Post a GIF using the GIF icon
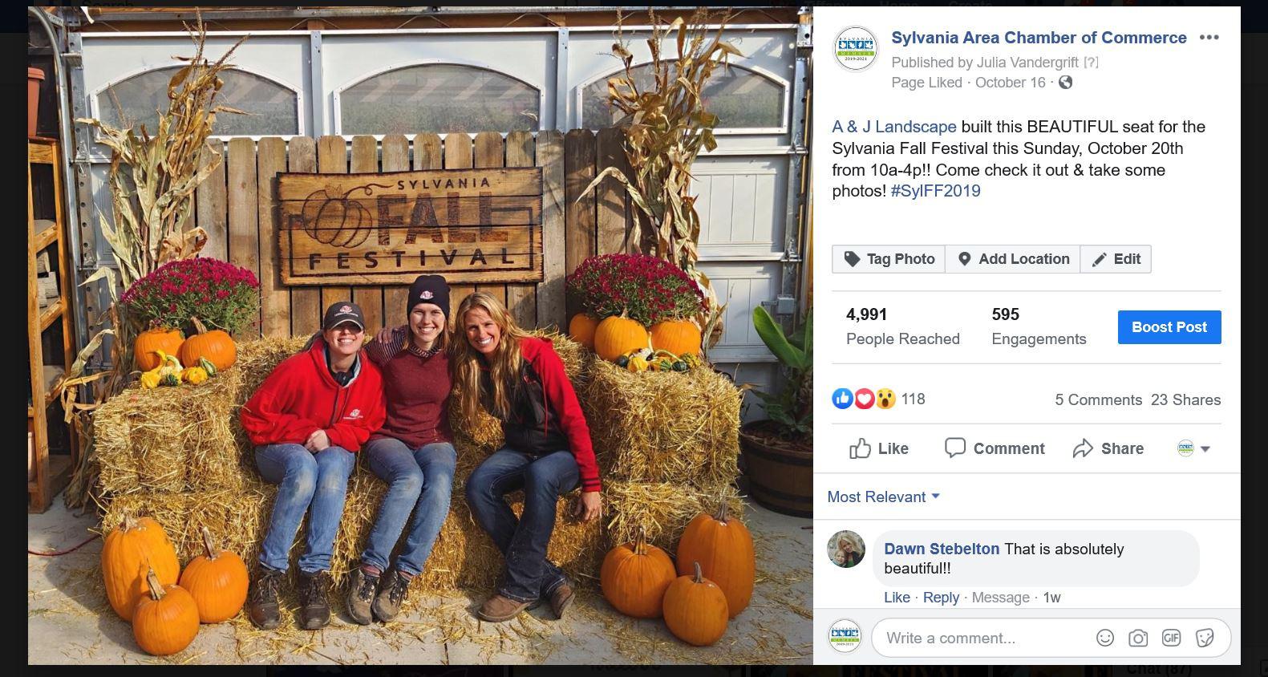Viewport: 1268px width, 677px height. pyautogui.click(x=1171, y=638)
